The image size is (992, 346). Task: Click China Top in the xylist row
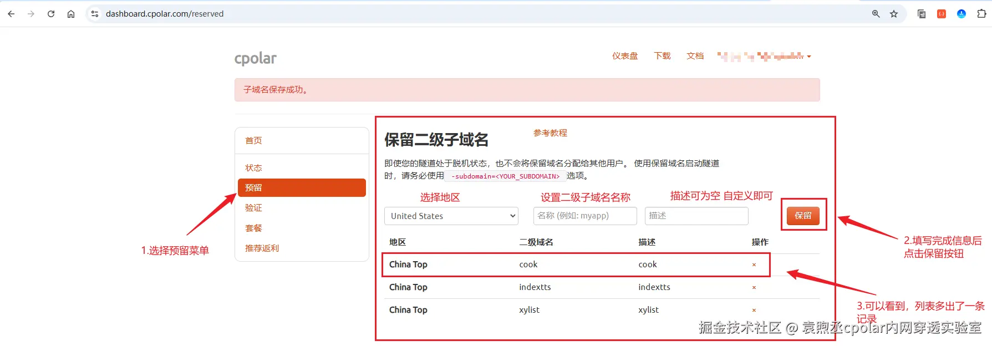(408, 310)
